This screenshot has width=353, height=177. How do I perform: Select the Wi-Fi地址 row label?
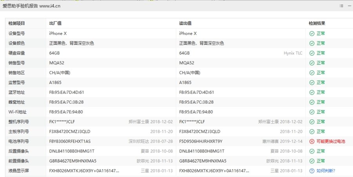tap(18, 112)
